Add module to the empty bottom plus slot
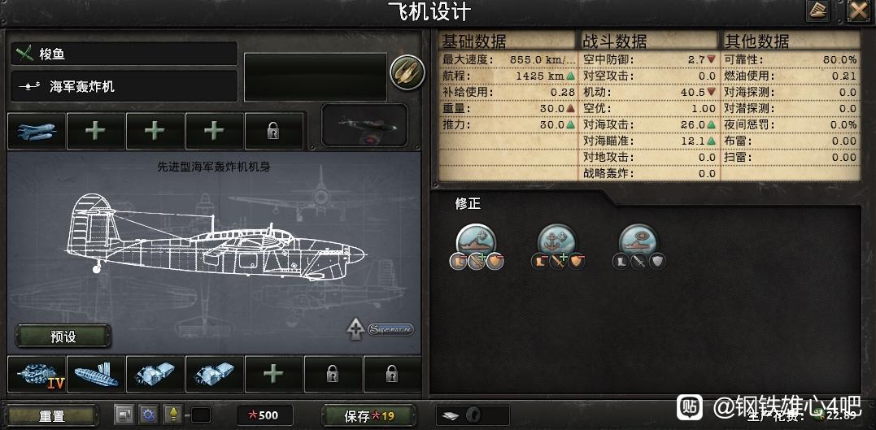 tap(274, 375)
